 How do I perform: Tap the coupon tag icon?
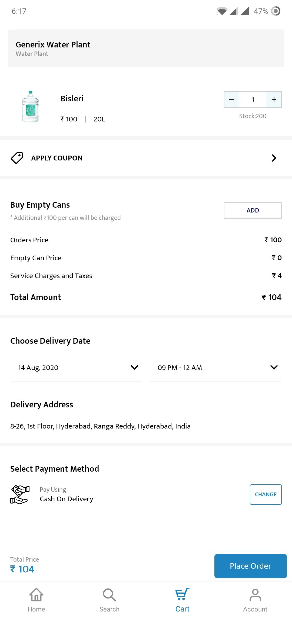pyautogui.click(x=17, y=158)
